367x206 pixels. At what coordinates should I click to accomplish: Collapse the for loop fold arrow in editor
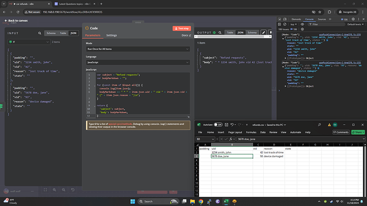coord(95,85)
